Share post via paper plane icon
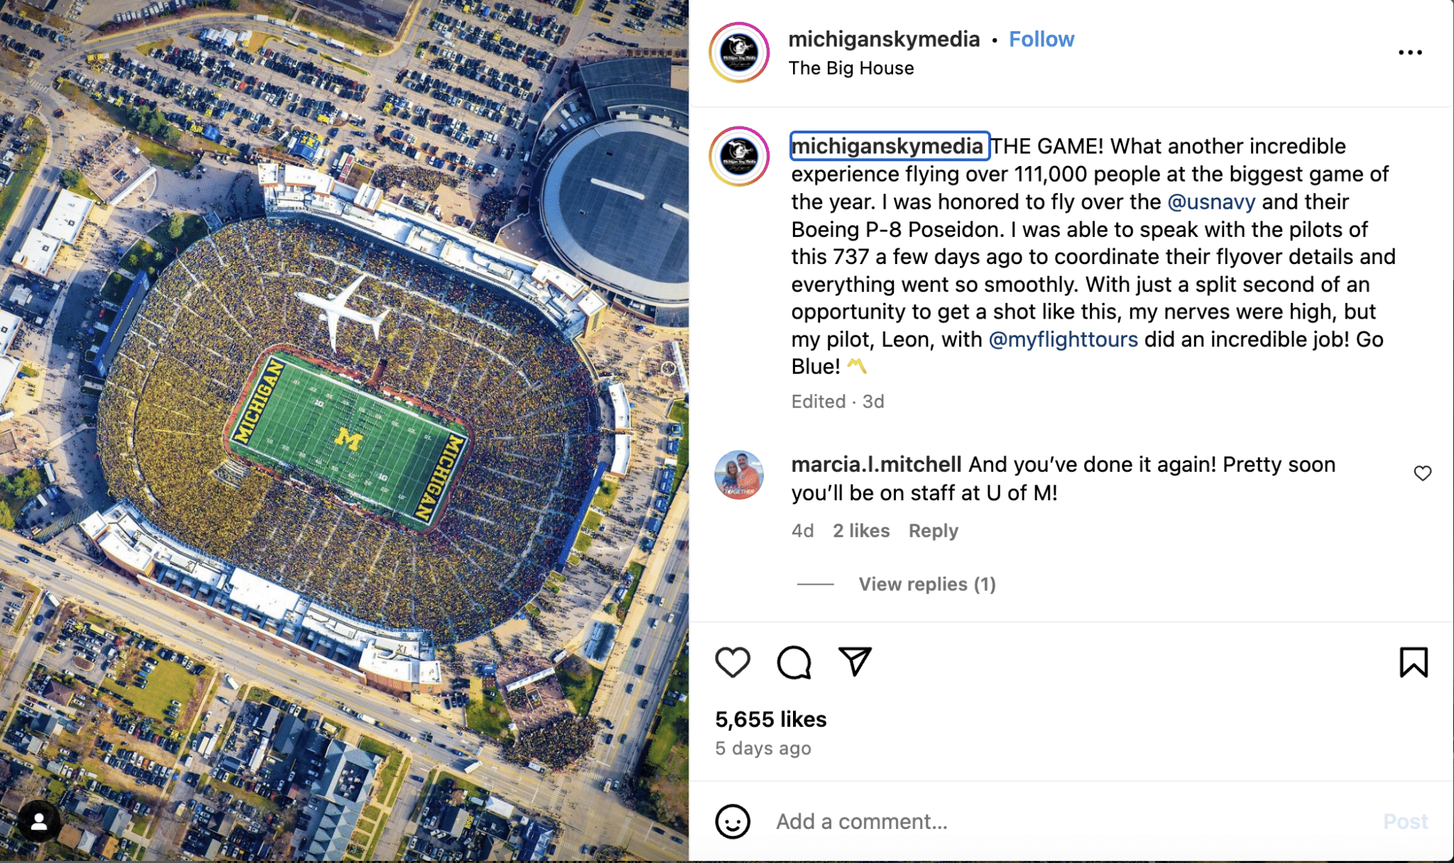Screen dimensions: 1454x863 [x=855, y=661]
